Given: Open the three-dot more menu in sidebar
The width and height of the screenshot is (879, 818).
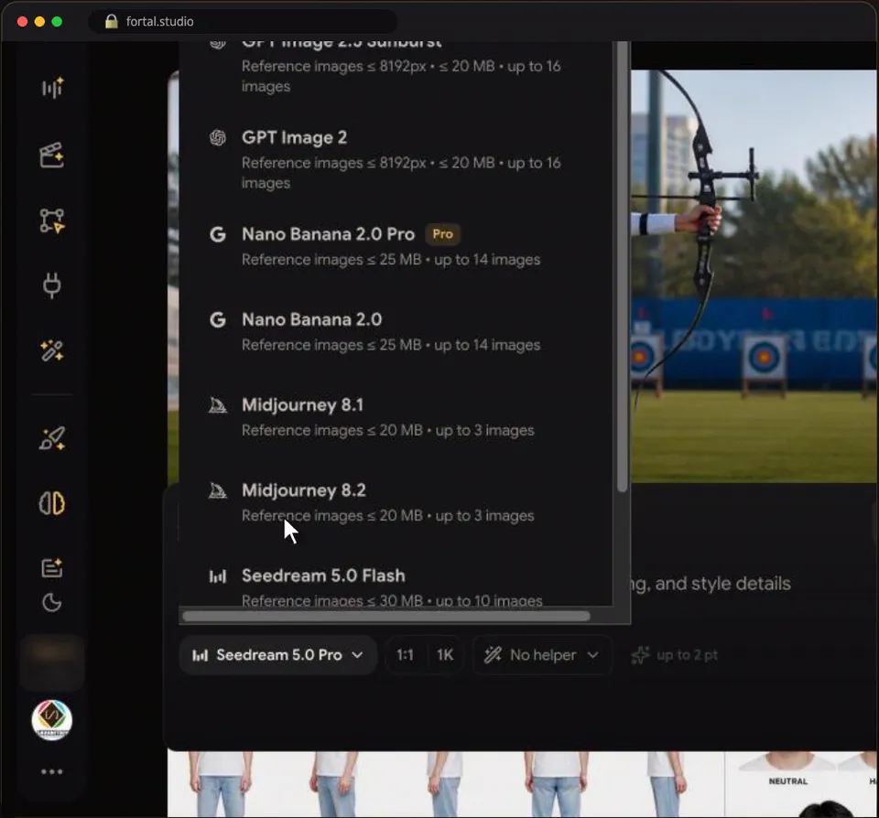Looking at the screenshot, I should pos(51,771).
